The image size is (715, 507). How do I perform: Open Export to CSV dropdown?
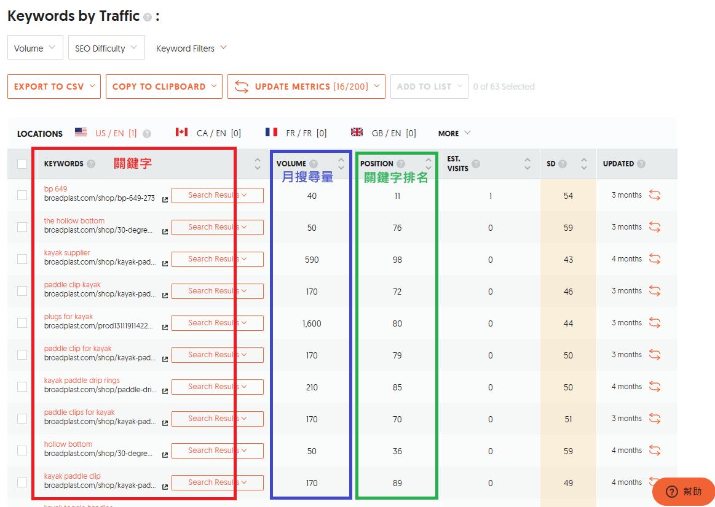coord(54,87)
